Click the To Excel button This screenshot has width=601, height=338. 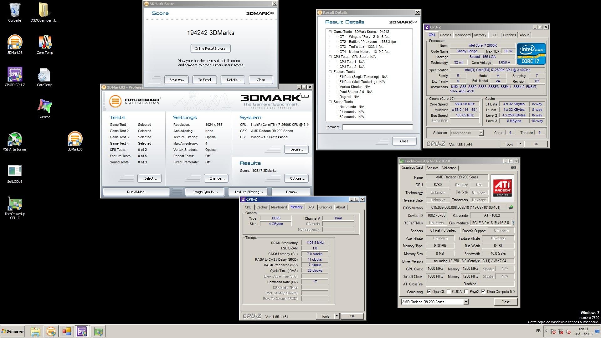coord(204,80)
